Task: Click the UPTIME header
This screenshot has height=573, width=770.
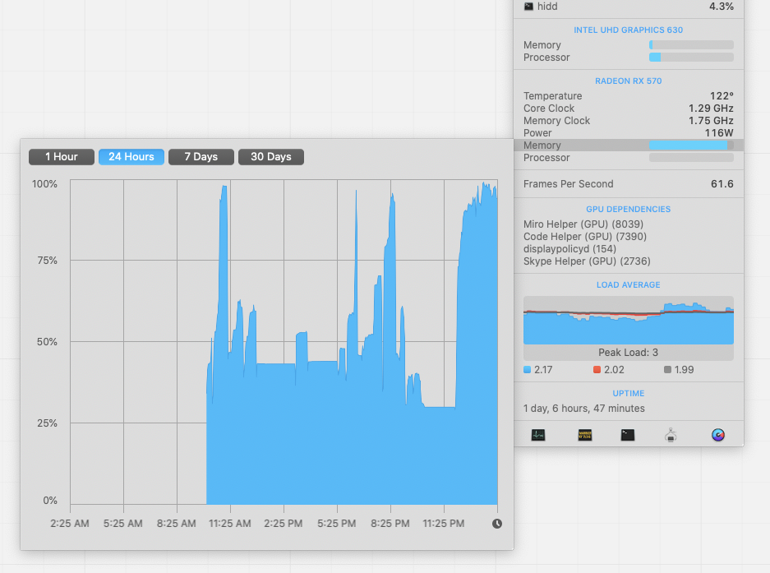Action: [x=628, y=393]
